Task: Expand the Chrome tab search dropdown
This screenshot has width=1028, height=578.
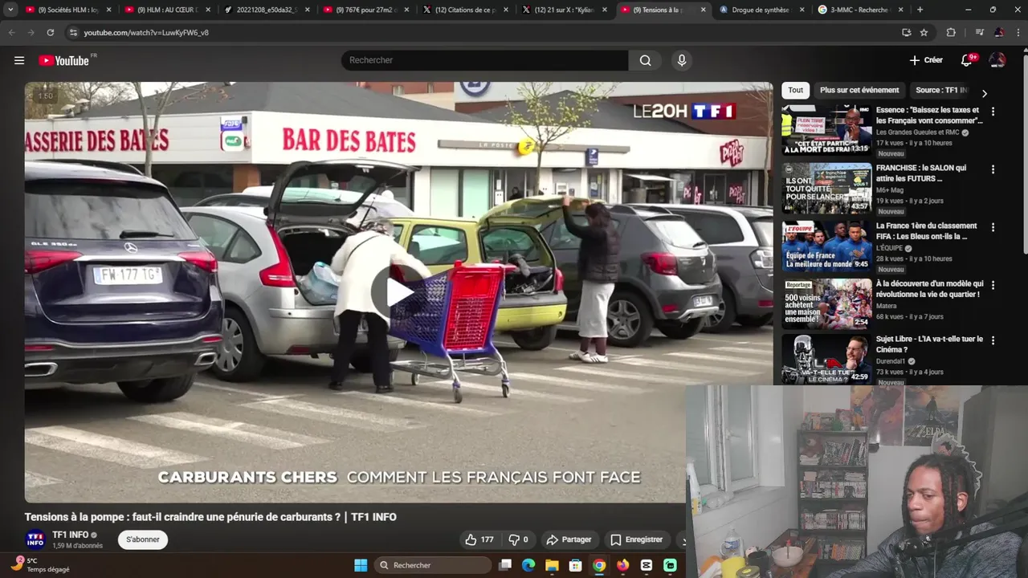Action: pyautogui.click(x=10, y=10)
